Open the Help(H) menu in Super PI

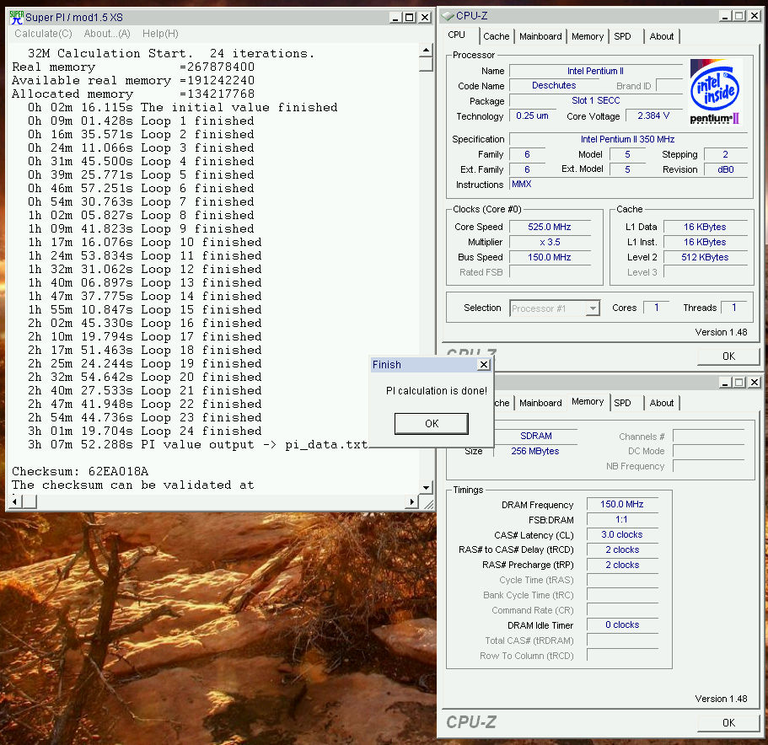[x=160, y=33]
